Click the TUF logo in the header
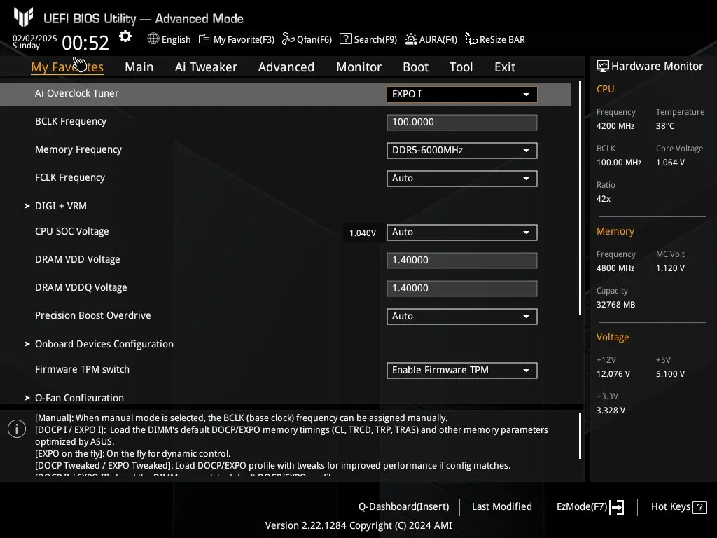717x538 pixels. (23, 17)
